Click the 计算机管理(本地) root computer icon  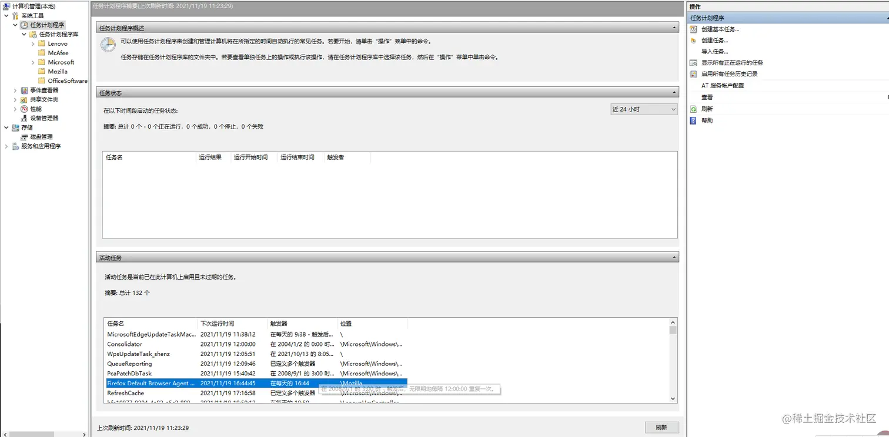pyautogui.click(x=7, y=6)
